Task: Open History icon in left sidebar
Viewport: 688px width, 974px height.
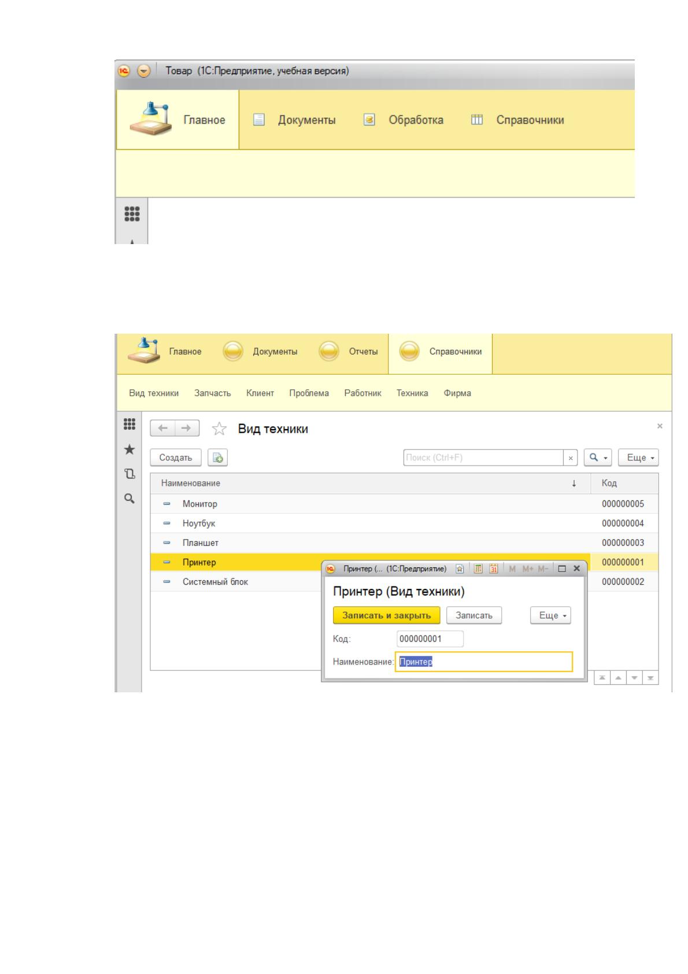Action: [x=130, y=474]
